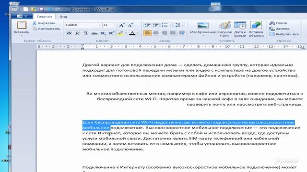The image size is (307, 172).
Task: Switch to the Вид tab
Action: 63,17
